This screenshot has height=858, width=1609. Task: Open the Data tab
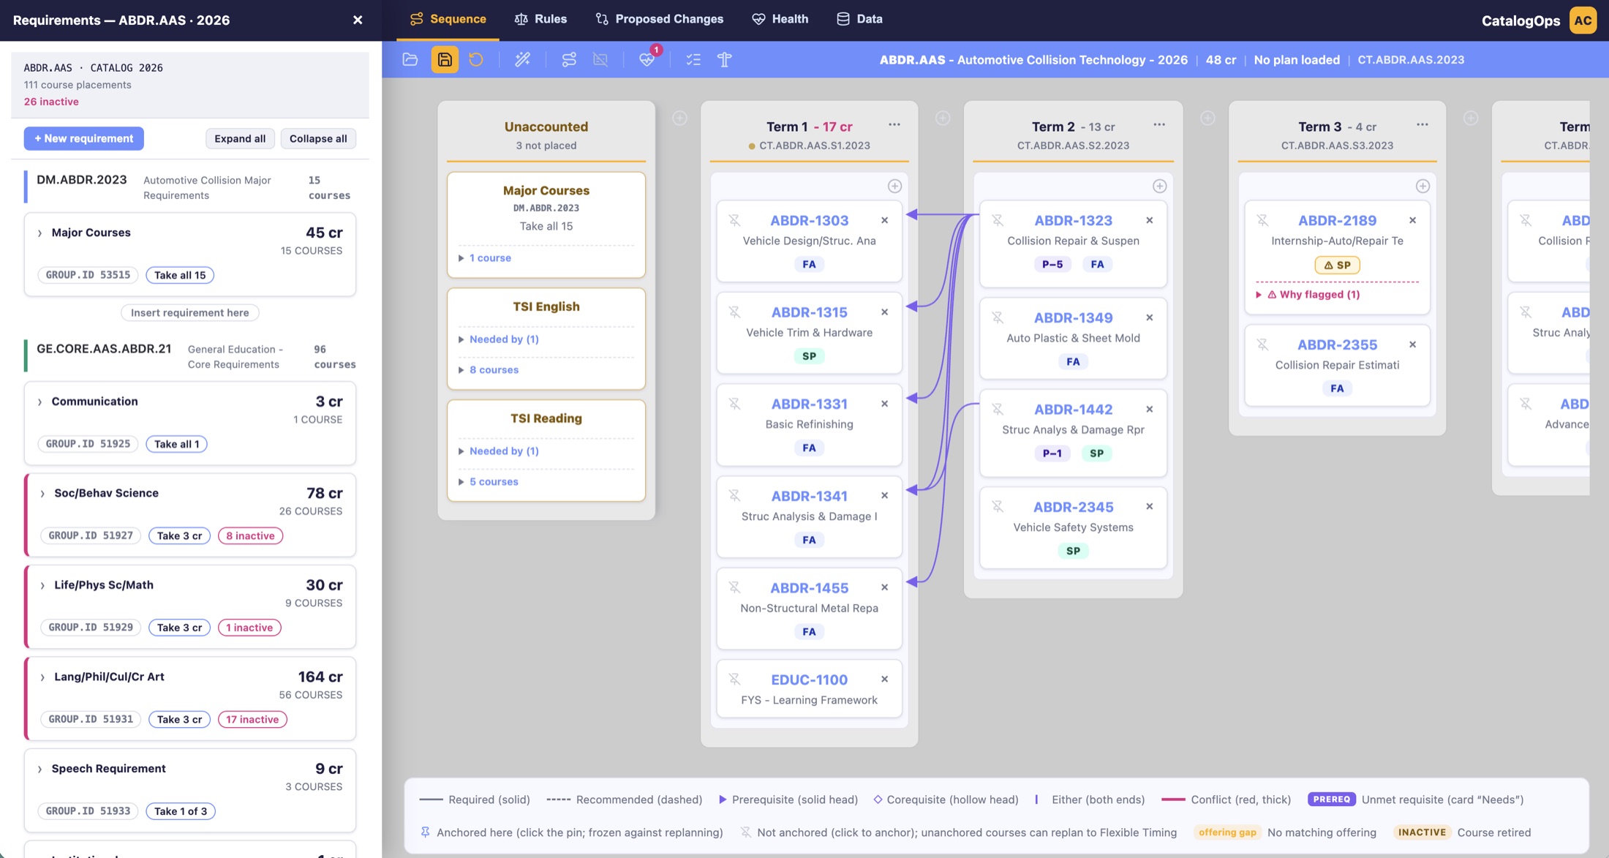click(x=859, y=19)
